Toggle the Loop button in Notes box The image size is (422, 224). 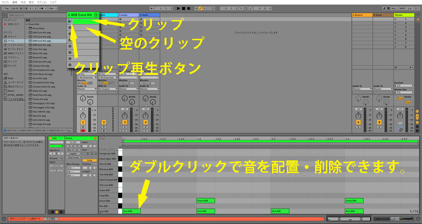[90, 160]
